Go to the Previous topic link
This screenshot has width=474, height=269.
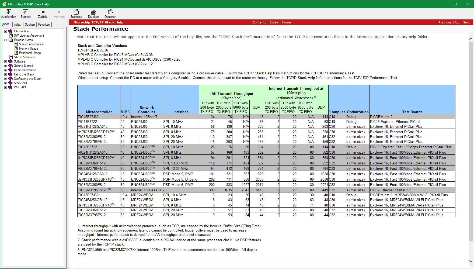coord(445,22)
